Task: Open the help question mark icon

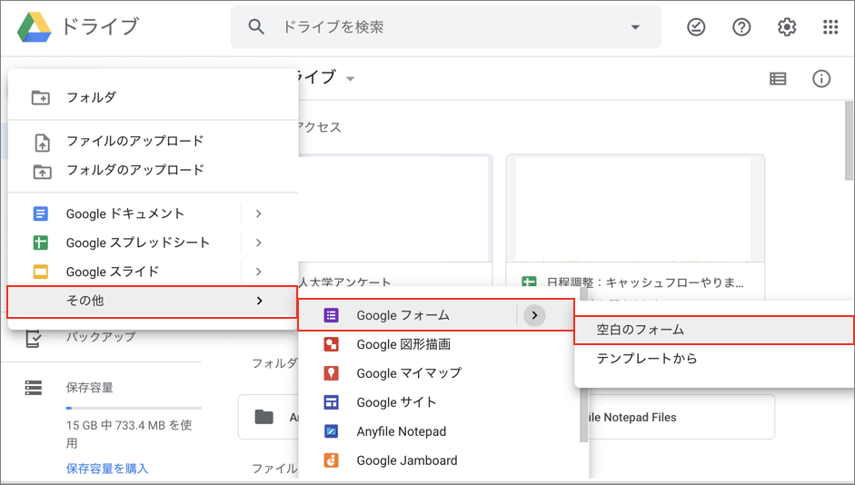Action: (741, 26)
